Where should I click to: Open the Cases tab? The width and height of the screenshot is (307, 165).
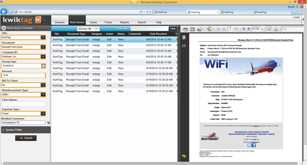coord(93,22)
